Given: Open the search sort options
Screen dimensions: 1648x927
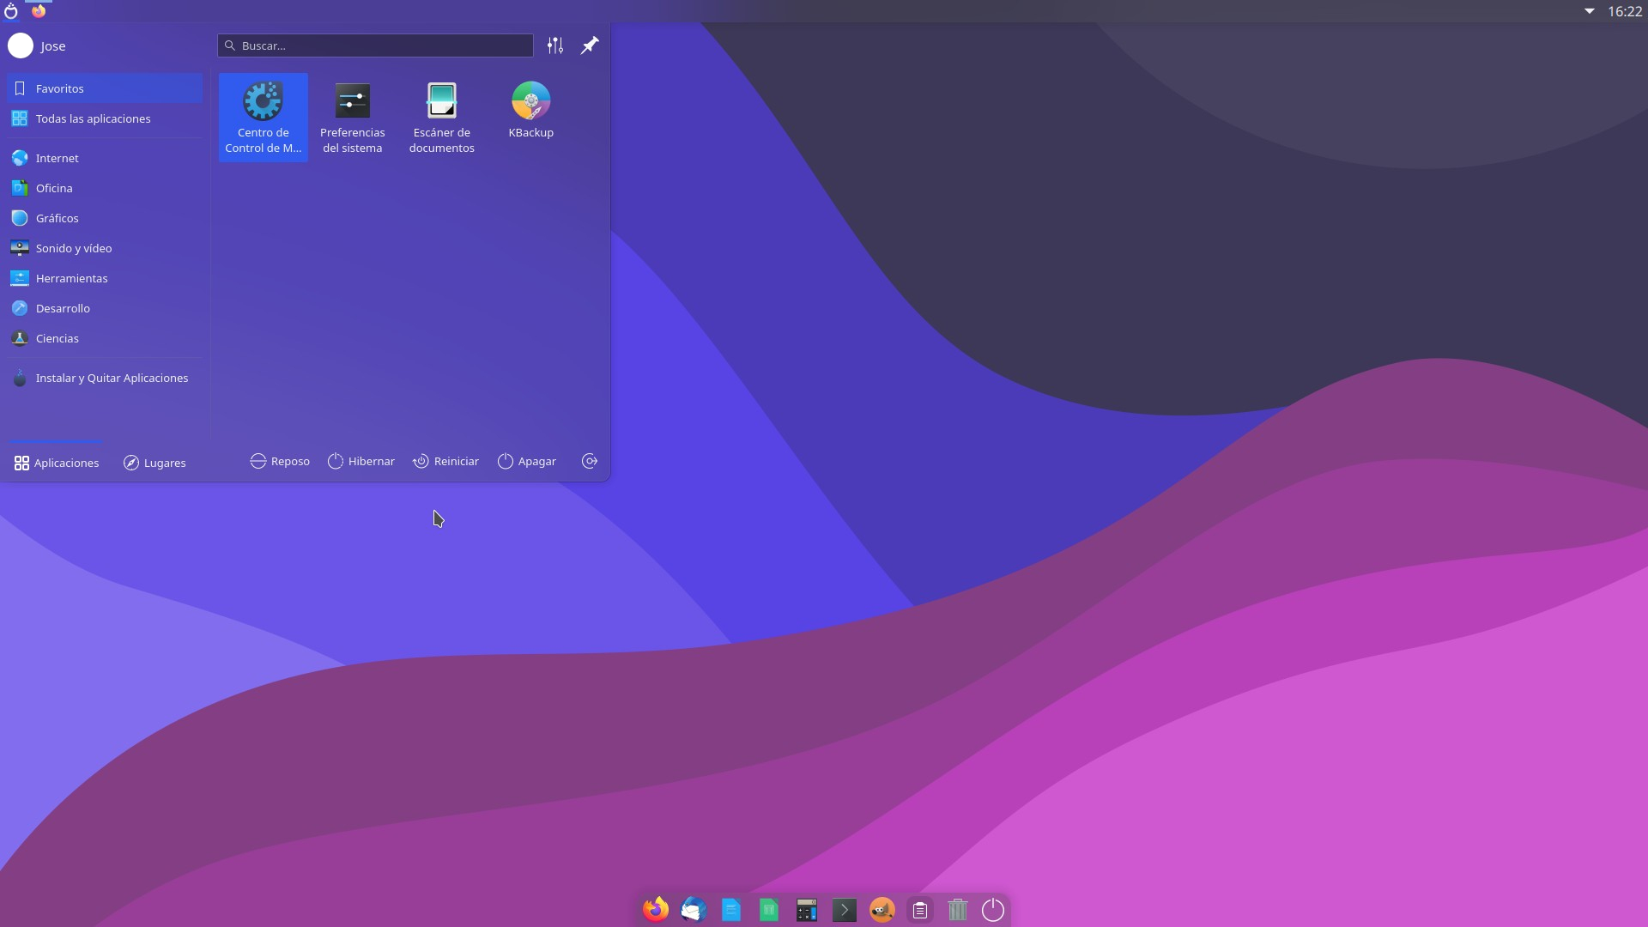Looking at the screenshot, I should (x=554, y=45).
